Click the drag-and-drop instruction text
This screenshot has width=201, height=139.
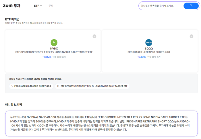[x=35, y=79]
